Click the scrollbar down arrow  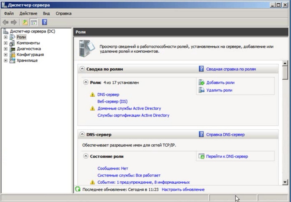tap(285, 182)
